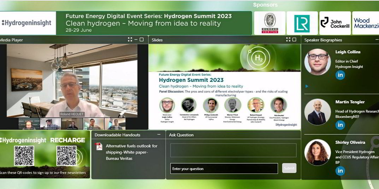This screenshot has height=189, width=379.
Task: Click the small blue play arrow under Leigh Collins
Action: point(307,86)
